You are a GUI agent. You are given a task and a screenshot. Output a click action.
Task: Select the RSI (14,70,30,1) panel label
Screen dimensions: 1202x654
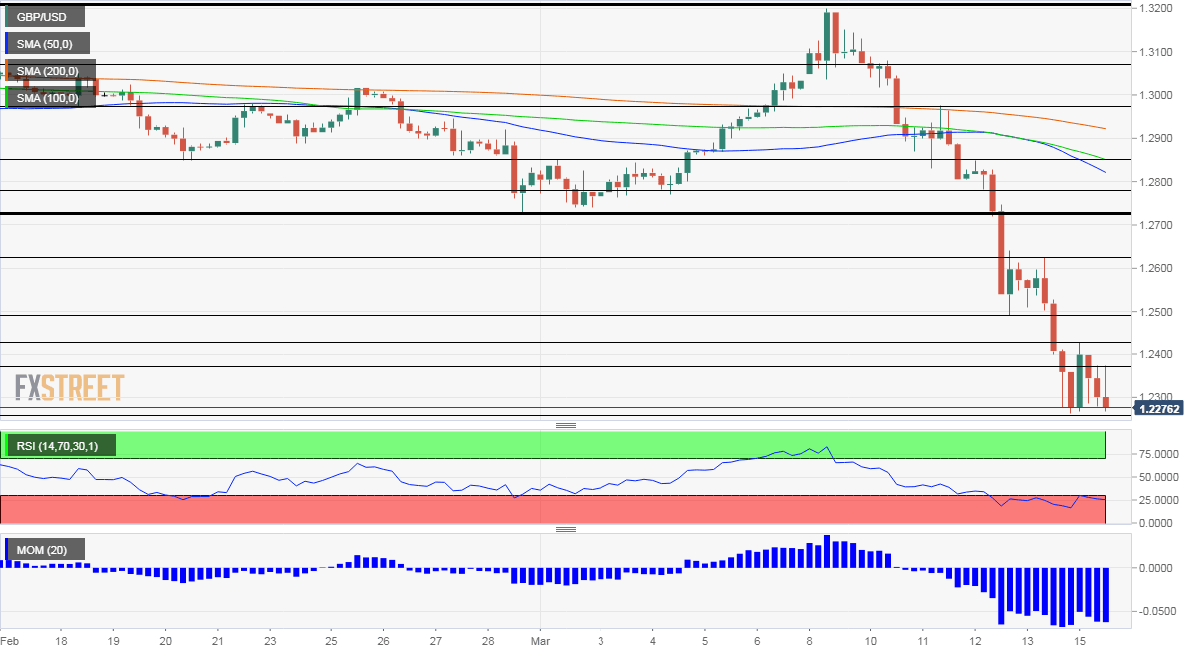(58, 445)
